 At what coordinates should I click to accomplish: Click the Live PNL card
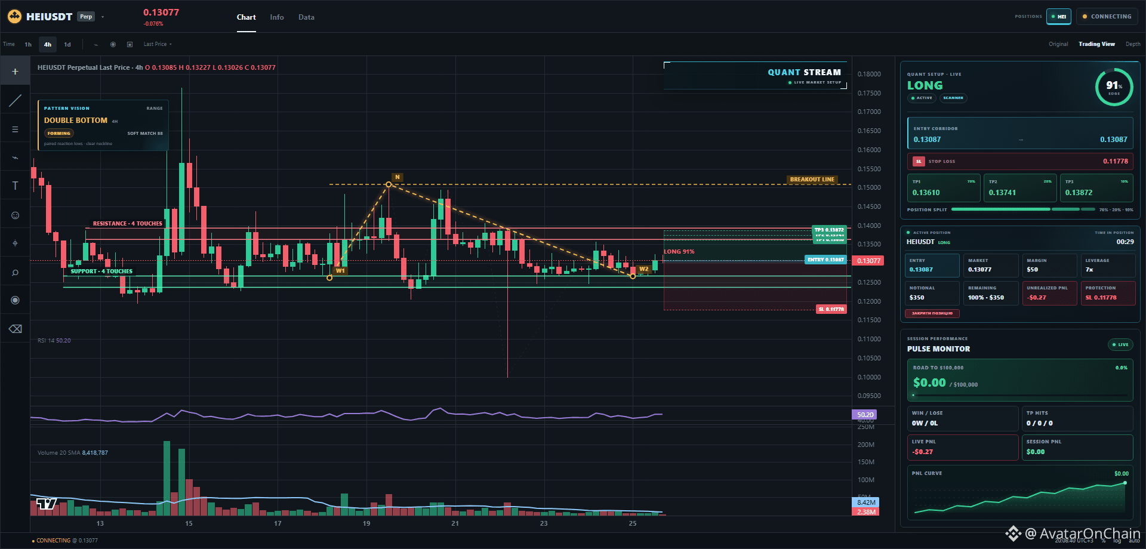(962, 448)
